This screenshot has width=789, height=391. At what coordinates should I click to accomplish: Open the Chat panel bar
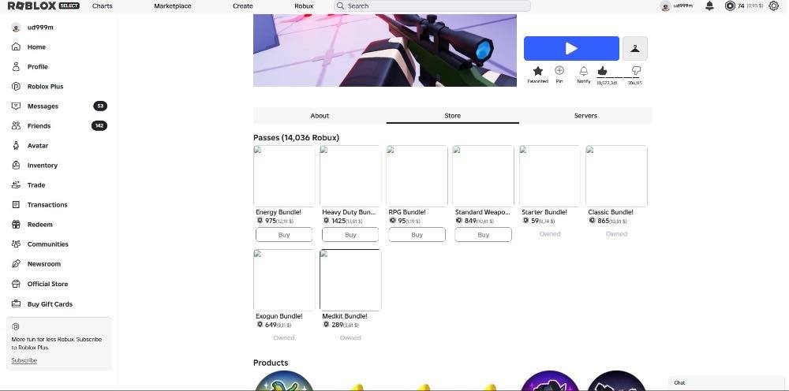pos(726,383)
